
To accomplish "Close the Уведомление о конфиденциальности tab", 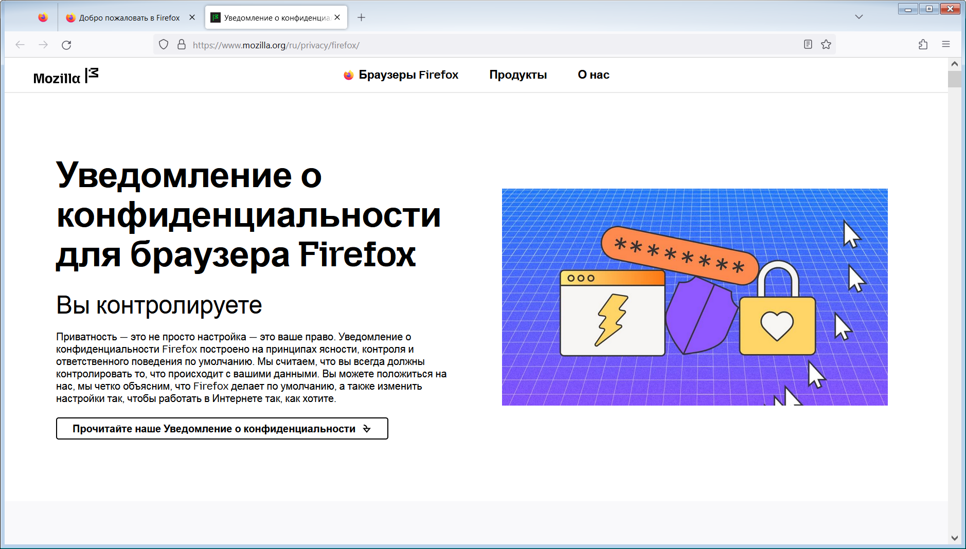I will (337, 17).
